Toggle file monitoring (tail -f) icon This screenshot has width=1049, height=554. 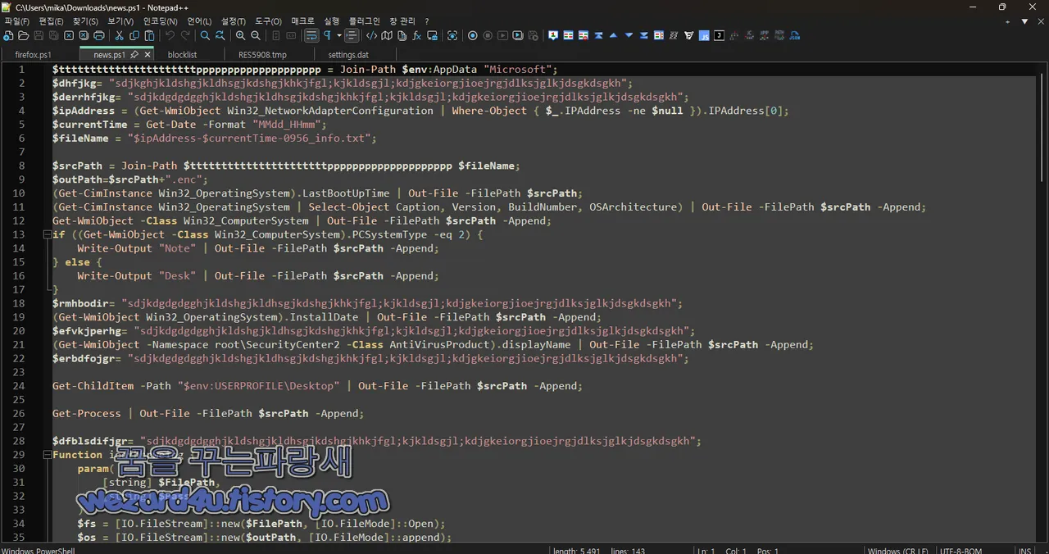pos(452,36)
